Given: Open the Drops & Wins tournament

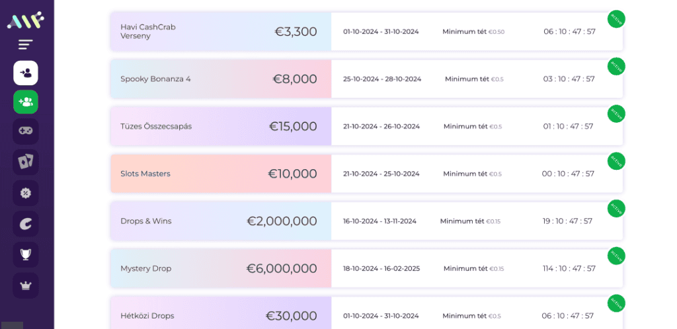Looking at the screenshot, I should coord(146,221).
